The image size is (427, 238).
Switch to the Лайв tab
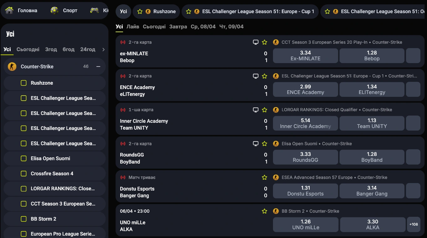click(133, 27)
